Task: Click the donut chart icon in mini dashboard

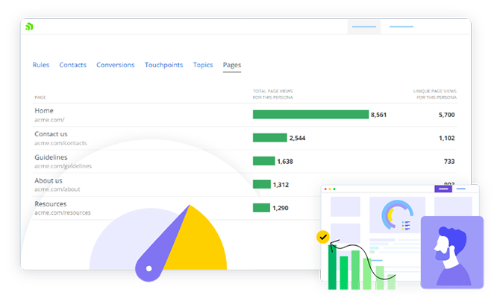Action: tap(393, 215)
